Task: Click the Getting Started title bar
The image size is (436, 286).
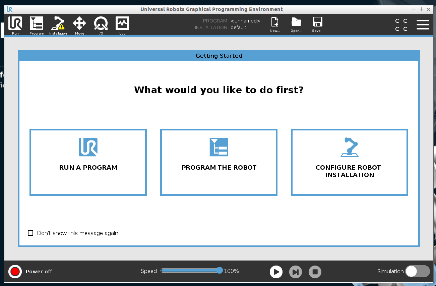Action: [219, 56]
